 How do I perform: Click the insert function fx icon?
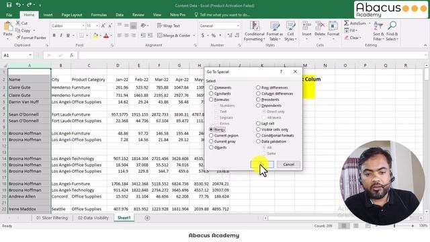pyautogui.click(x=72, y=55)
